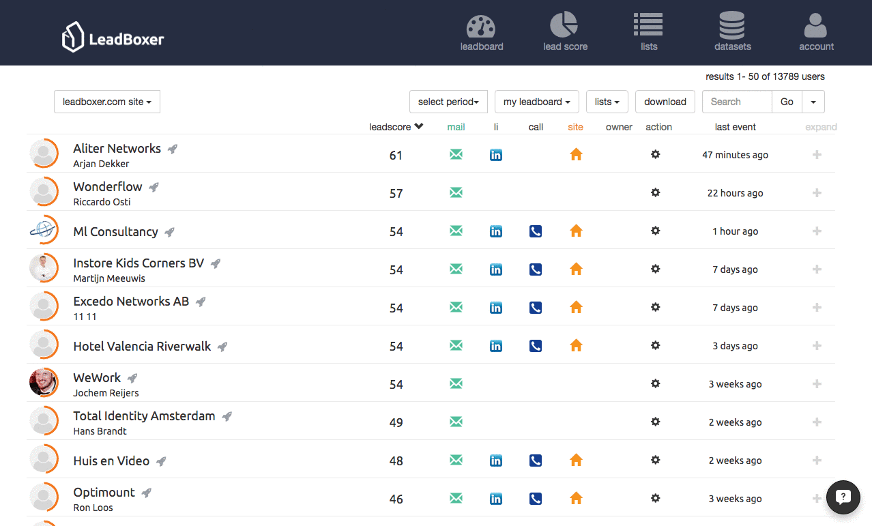Click call phone icon for Ml Consultancy
Viewport: 872px width, 526px height.
pos(536,231)
